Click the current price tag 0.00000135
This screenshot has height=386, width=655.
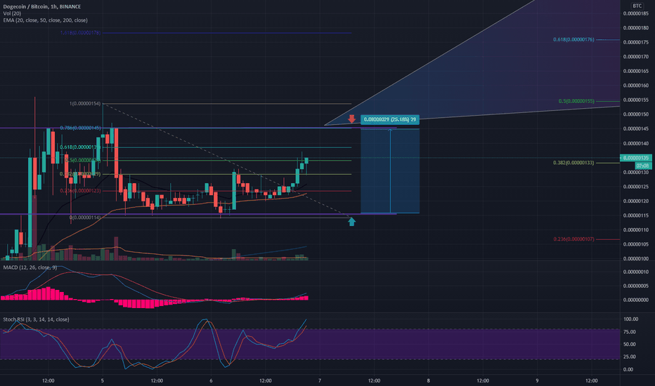coord(636,158)
